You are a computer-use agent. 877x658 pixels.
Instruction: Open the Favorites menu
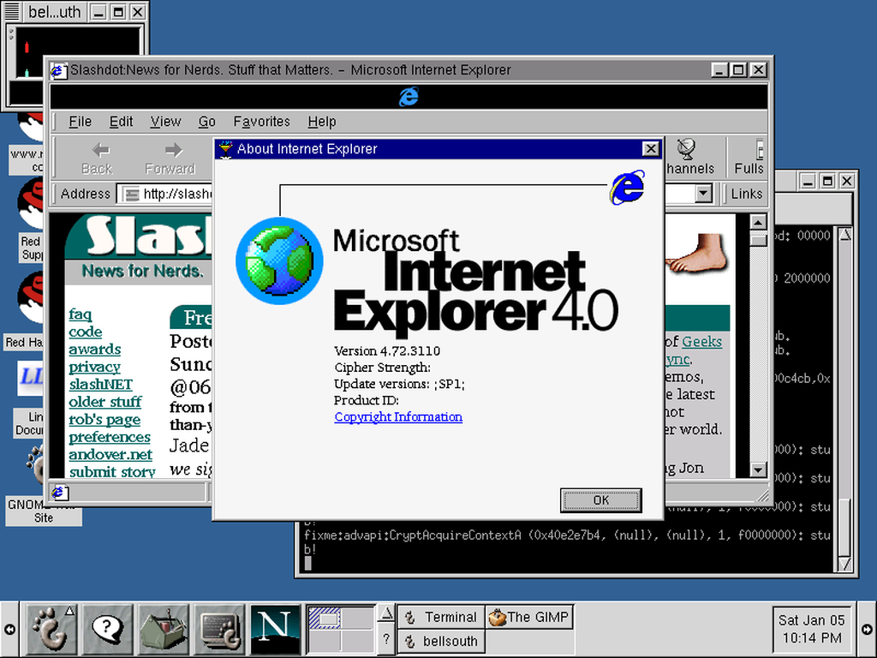261,122
